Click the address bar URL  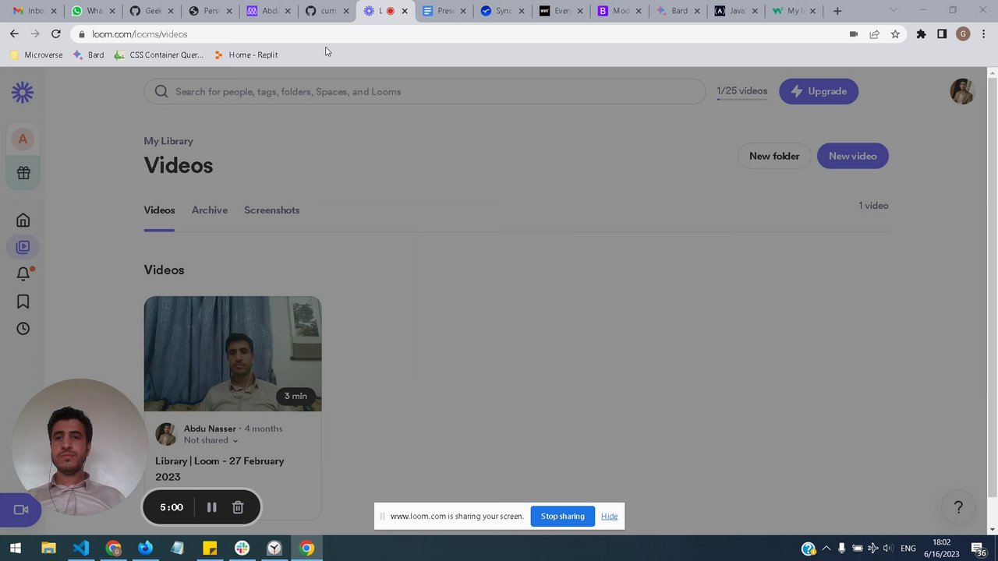140,34
